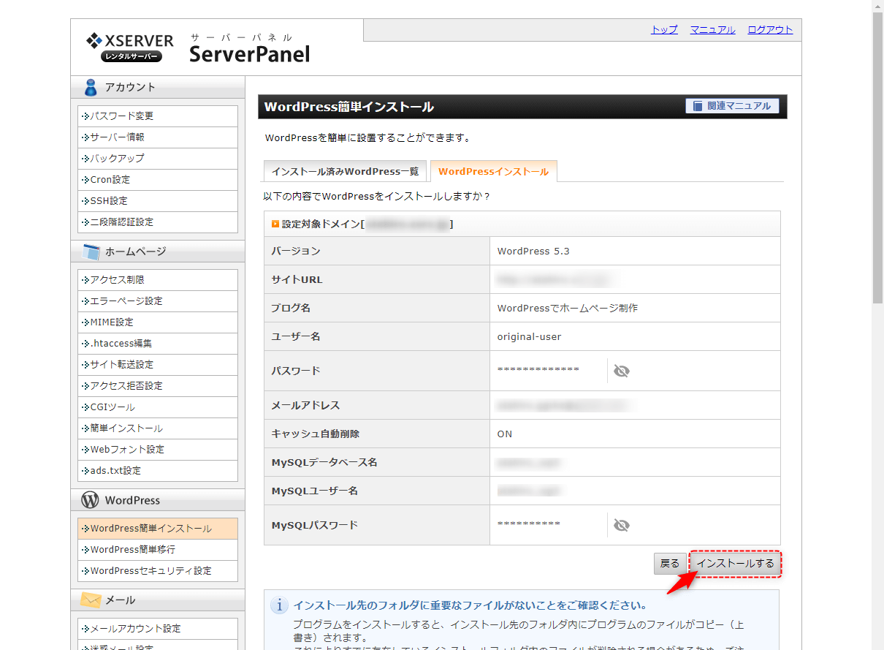The height and width of the screenshot is (650, 884).
Task: Click the WordPress 5.3 version value
Action: click(x=533, y=251)
